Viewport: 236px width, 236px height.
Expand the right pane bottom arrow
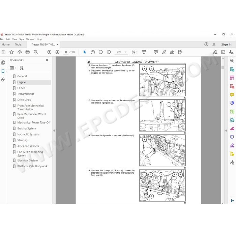tap(232, 201)
